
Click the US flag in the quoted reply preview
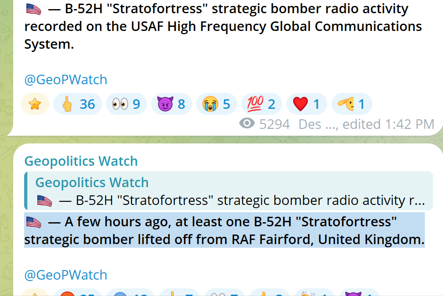tap(45, 201)
